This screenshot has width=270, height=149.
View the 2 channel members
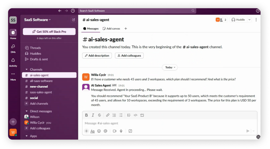tap(221, 20)
